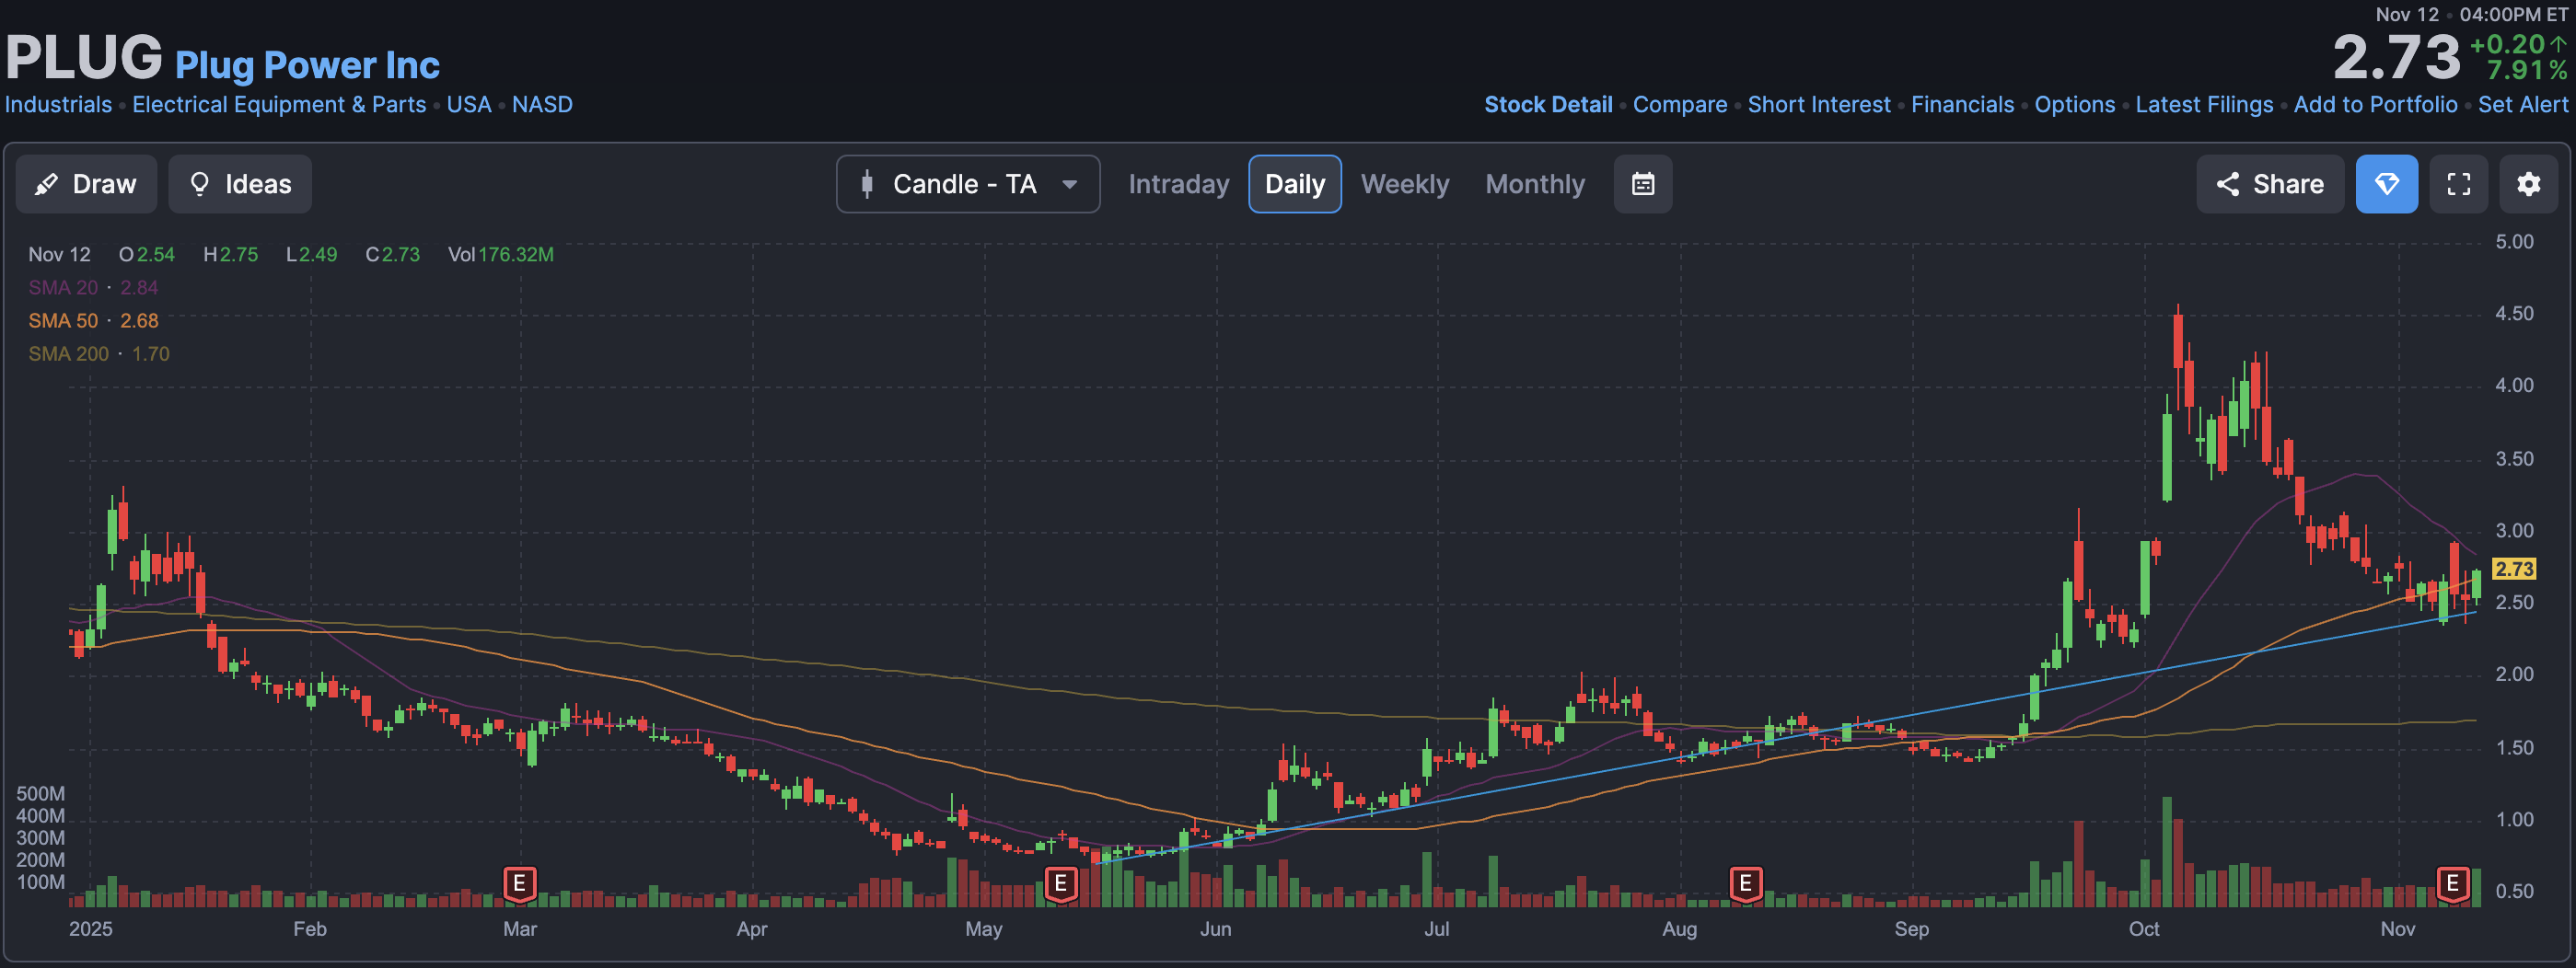The width and height of the screenshot is (2576, 968).
Task: Toggle fullscreen chart mode icon
Action: click(2458, 184)
